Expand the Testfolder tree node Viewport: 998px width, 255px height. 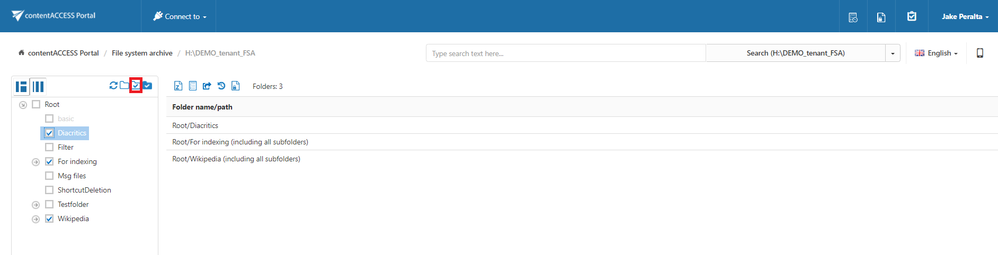click(35, 205)
